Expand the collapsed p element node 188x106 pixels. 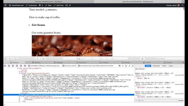[x=19, y=72]
